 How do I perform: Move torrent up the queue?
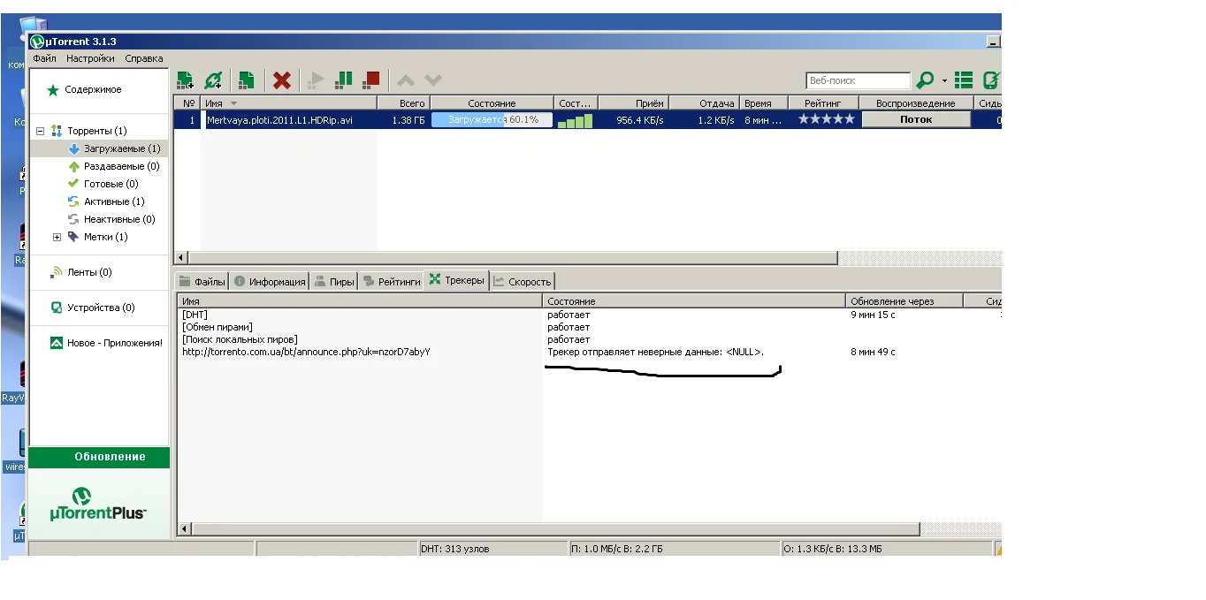(405, 80)
